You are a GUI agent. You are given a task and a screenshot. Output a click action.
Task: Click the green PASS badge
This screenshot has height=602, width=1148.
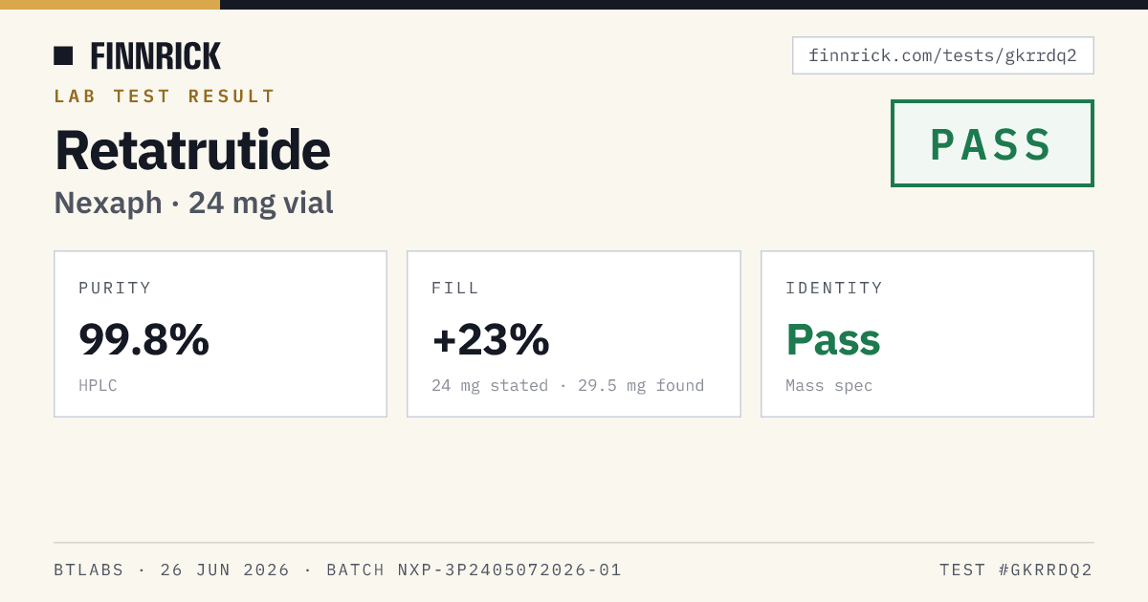click(992, 143)
